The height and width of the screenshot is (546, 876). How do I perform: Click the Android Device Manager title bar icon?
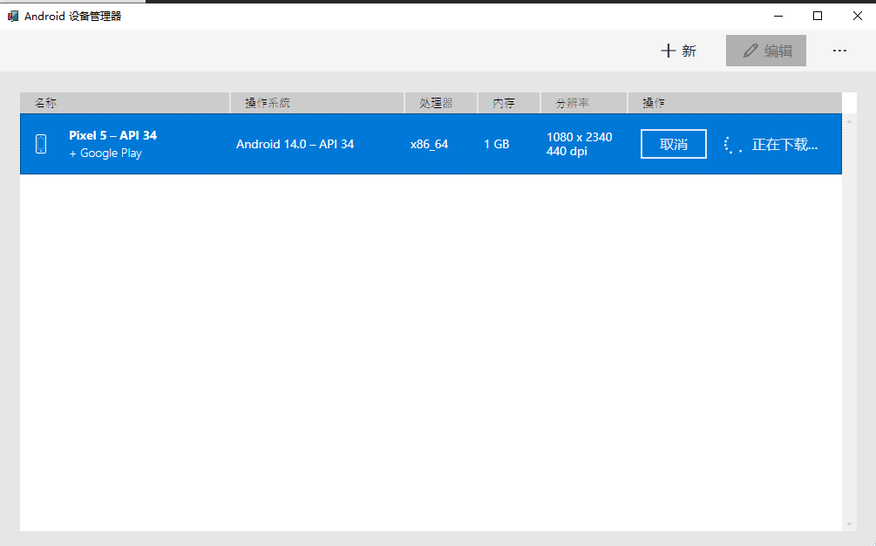(x=12, y=15)
